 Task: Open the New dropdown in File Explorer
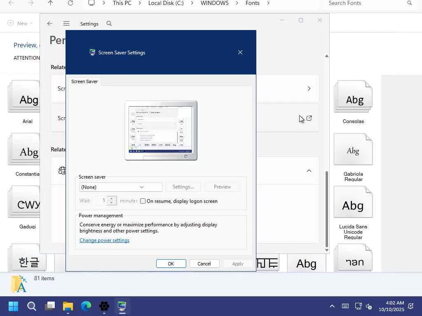tap(20, 23)
